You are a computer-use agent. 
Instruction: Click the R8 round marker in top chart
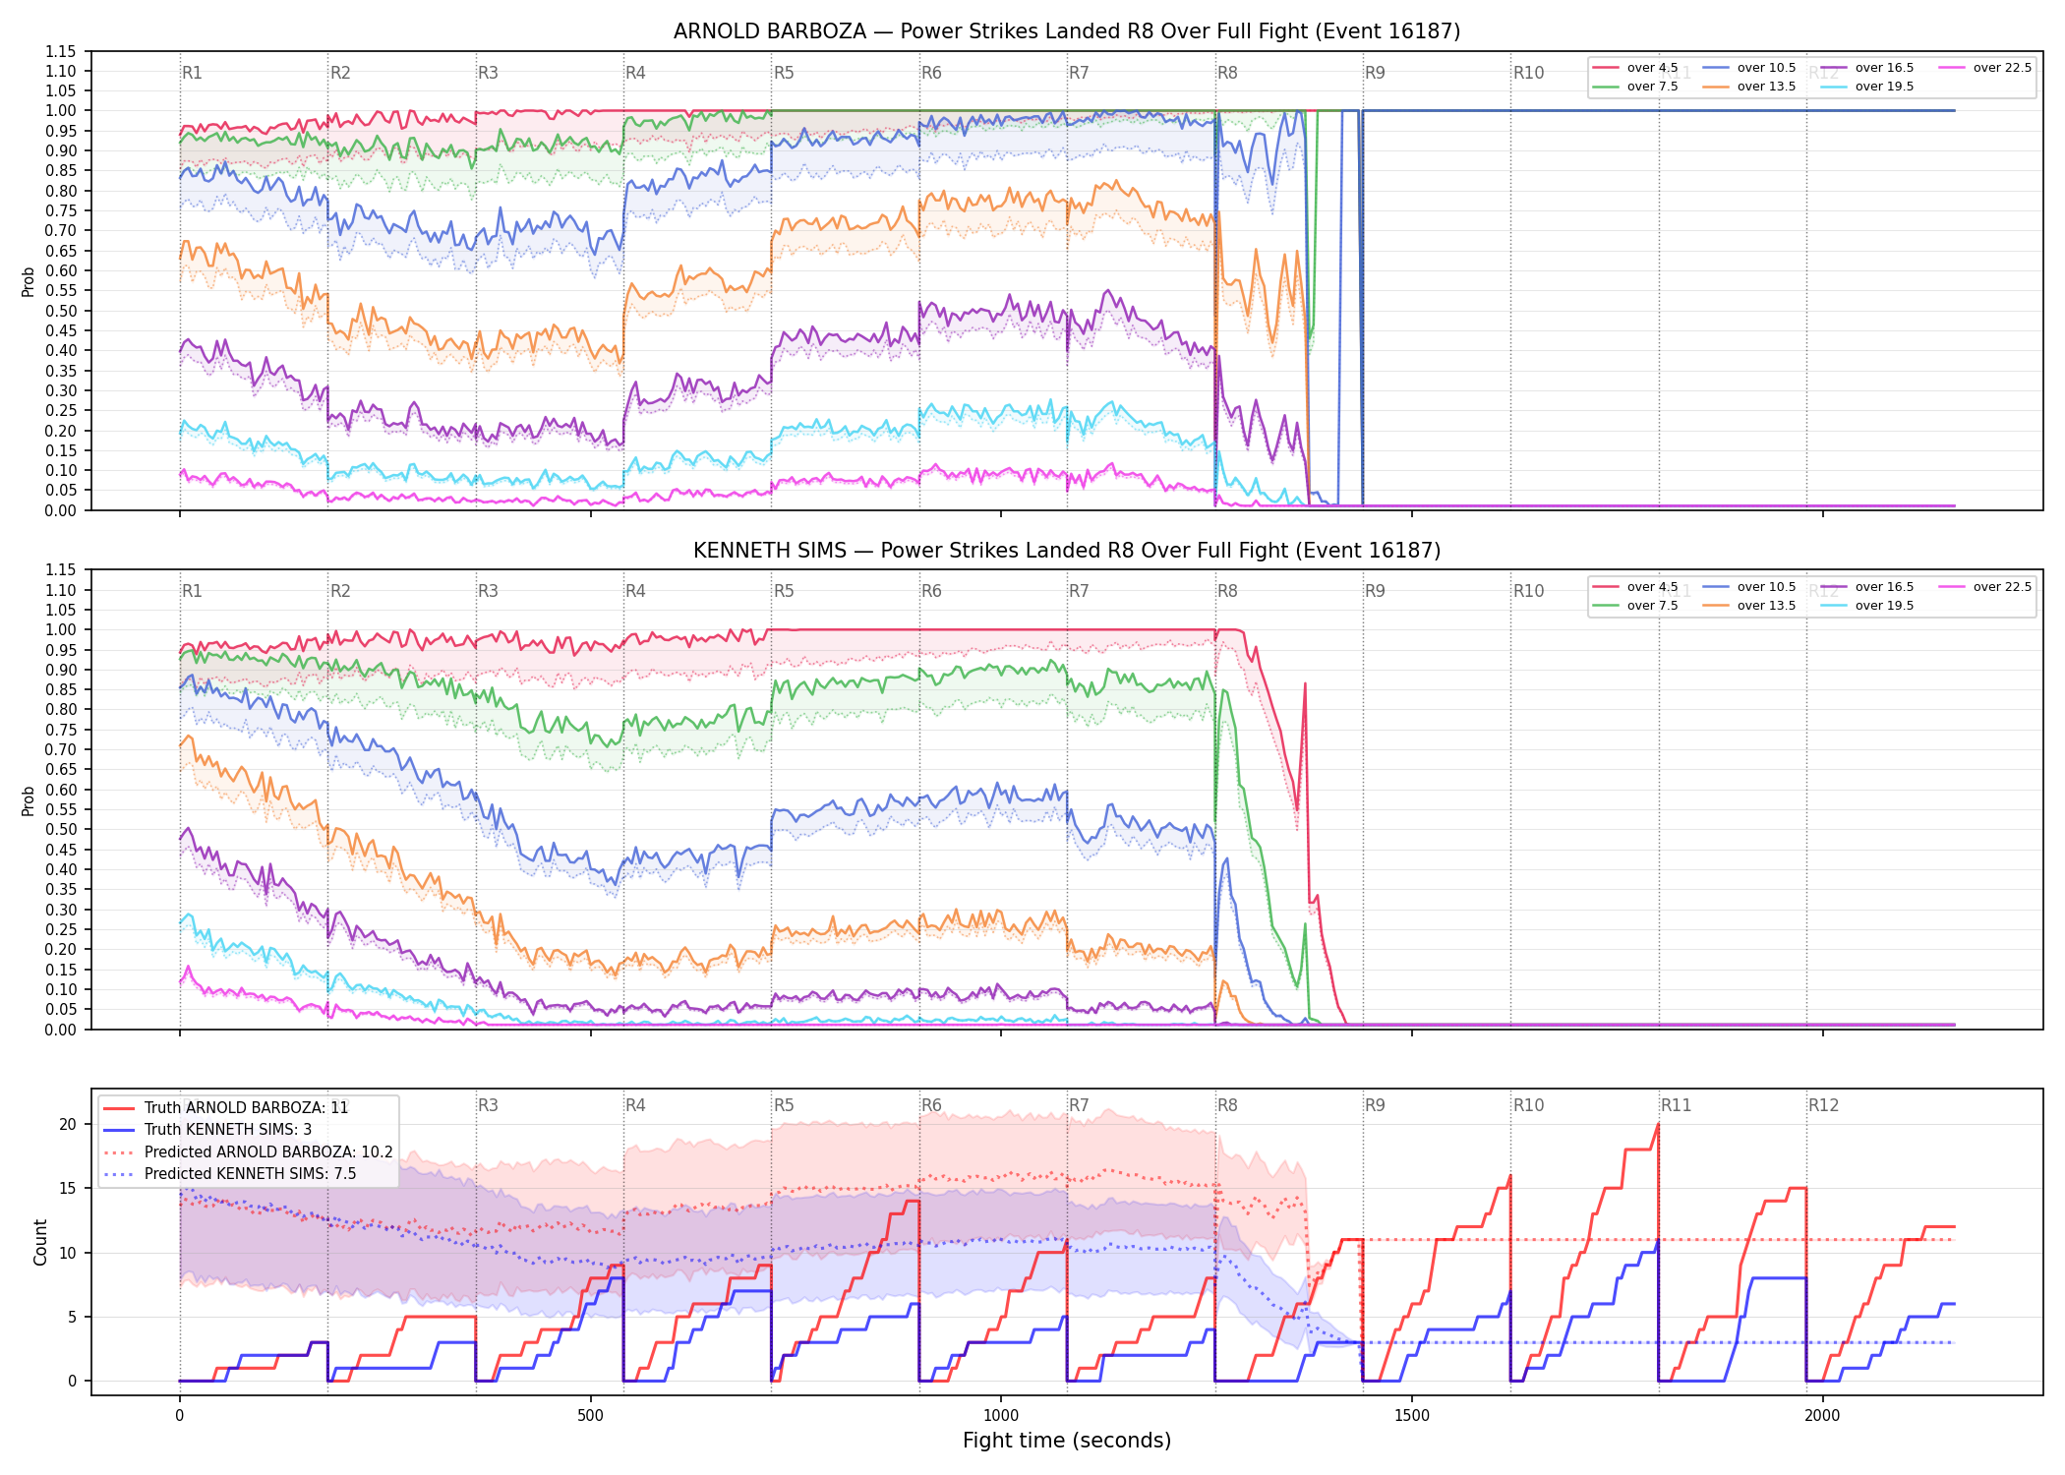(1227, 73)
